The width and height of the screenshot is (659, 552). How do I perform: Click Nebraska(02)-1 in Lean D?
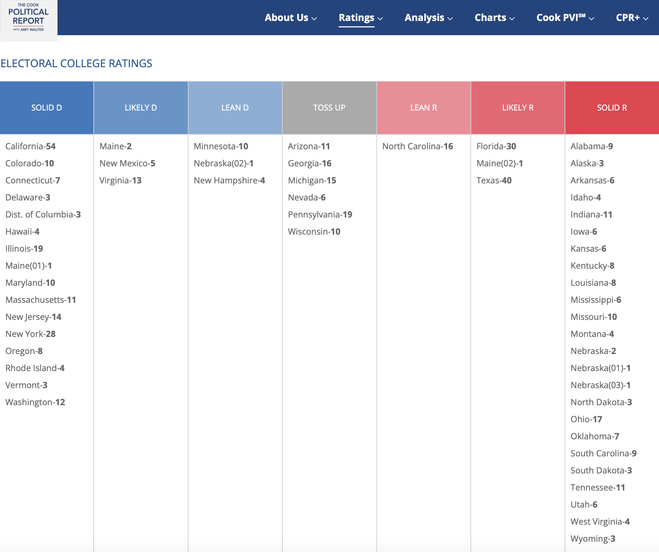224,164
